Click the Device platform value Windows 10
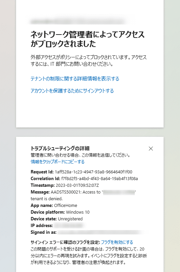 pyautogui.click(x=78, y=212)
